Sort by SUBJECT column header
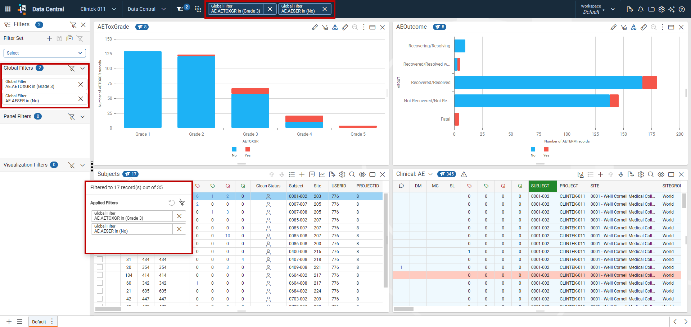The width and height of the screenshot is (691, 327). click(x=542, y=186)
